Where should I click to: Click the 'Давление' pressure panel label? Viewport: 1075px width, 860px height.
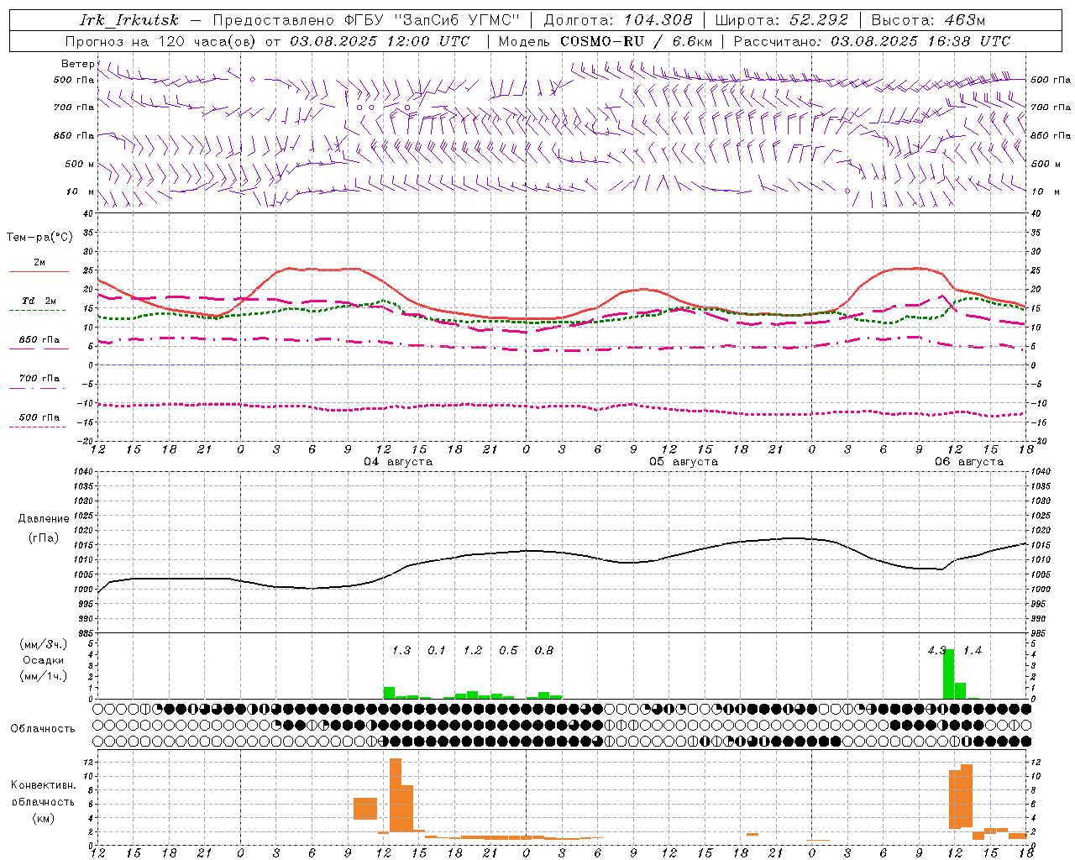(44, 519)
